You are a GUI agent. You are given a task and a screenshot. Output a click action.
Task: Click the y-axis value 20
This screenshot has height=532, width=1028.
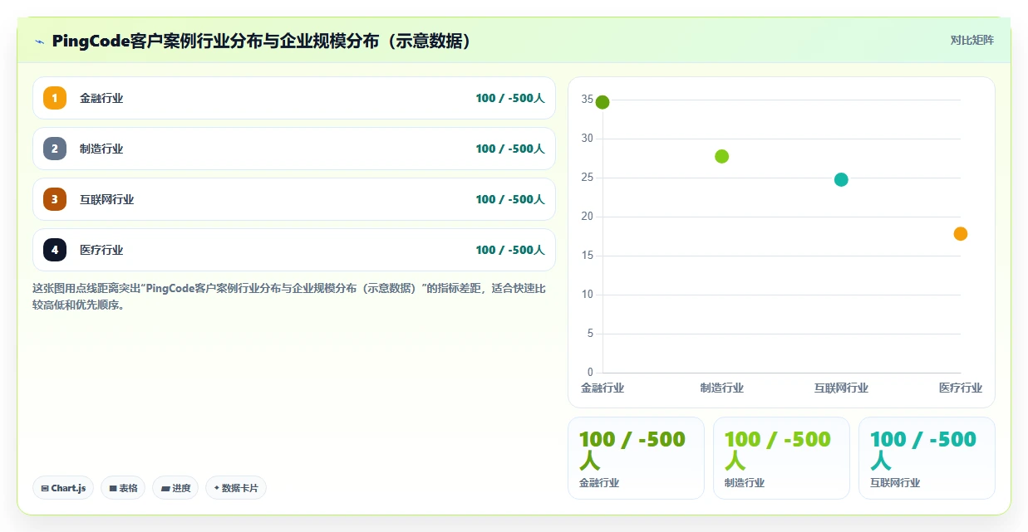pyautogui.click(x=588, y=217)
